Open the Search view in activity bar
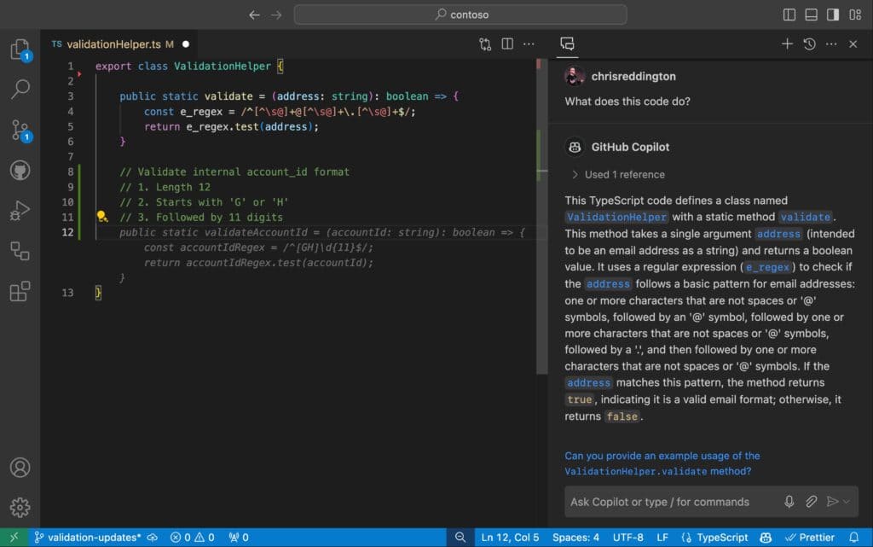This screenshot has width=873, height=547. coord(20,89)
